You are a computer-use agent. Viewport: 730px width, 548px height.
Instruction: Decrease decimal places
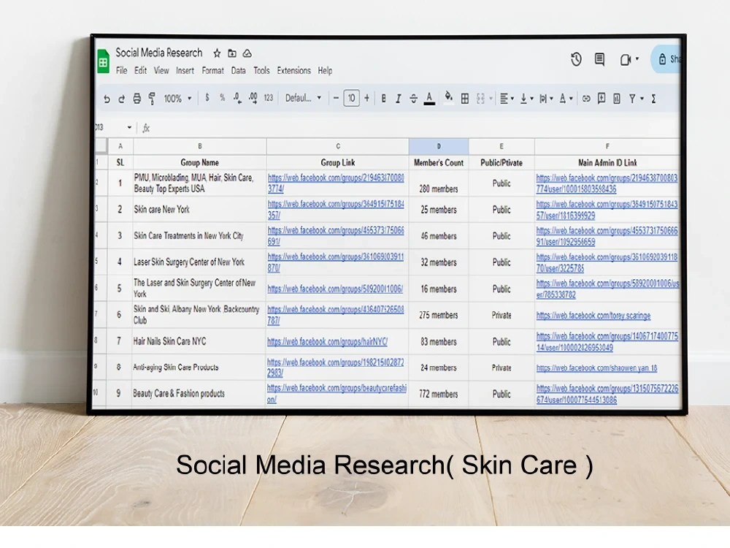coord(237,99)
